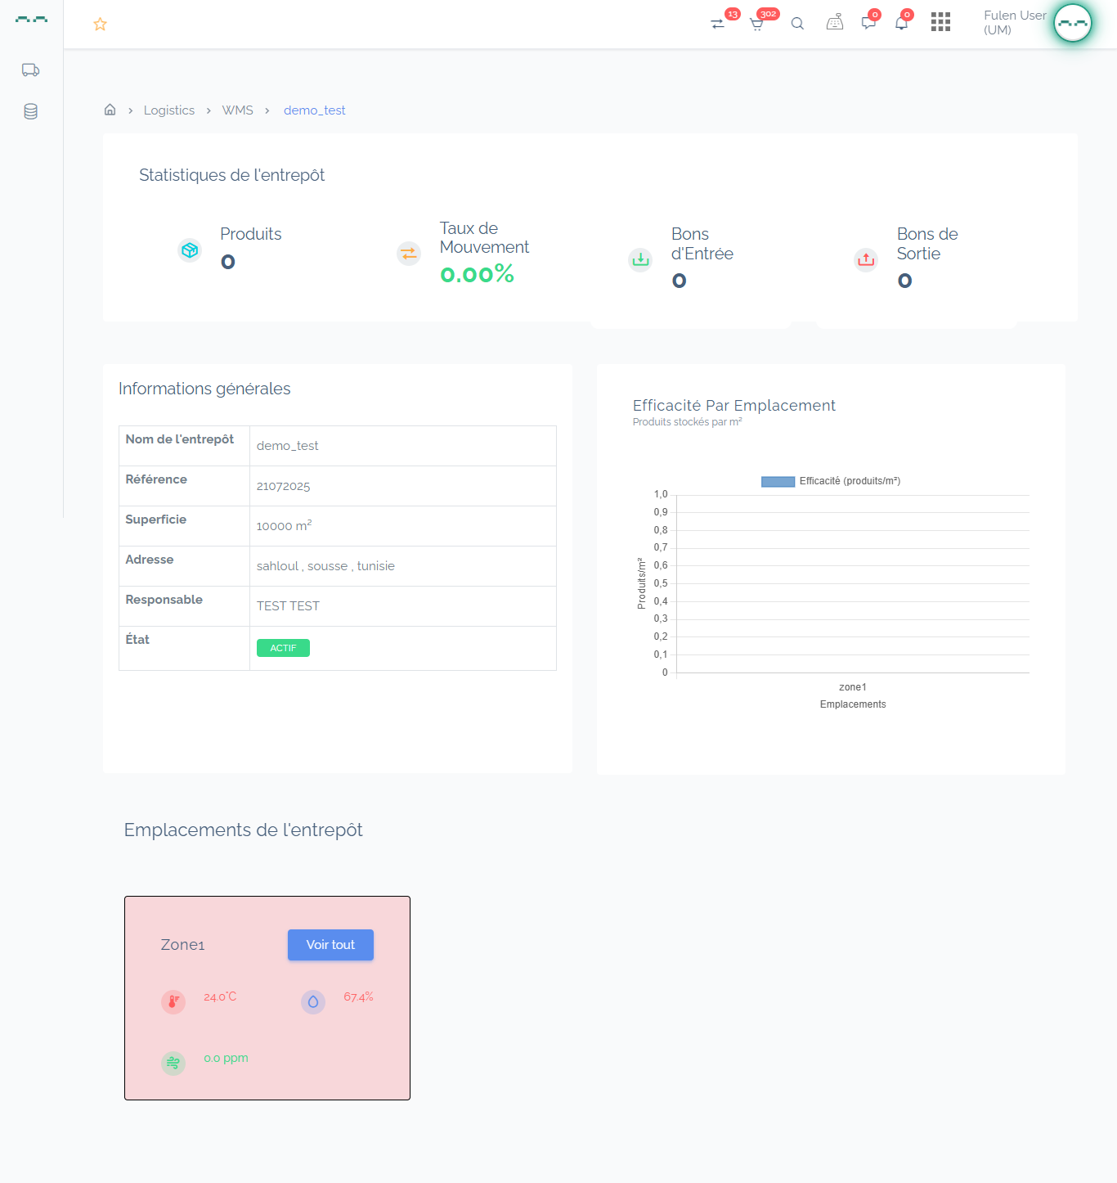Click Informations générales heading
This screenshot has width=1117, height=1183.
pyautogui.click(x=204, y=389)
